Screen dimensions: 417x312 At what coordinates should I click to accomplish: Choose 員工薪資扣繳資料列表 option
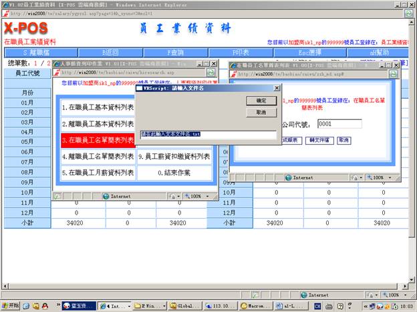click(x=174, y=157)
